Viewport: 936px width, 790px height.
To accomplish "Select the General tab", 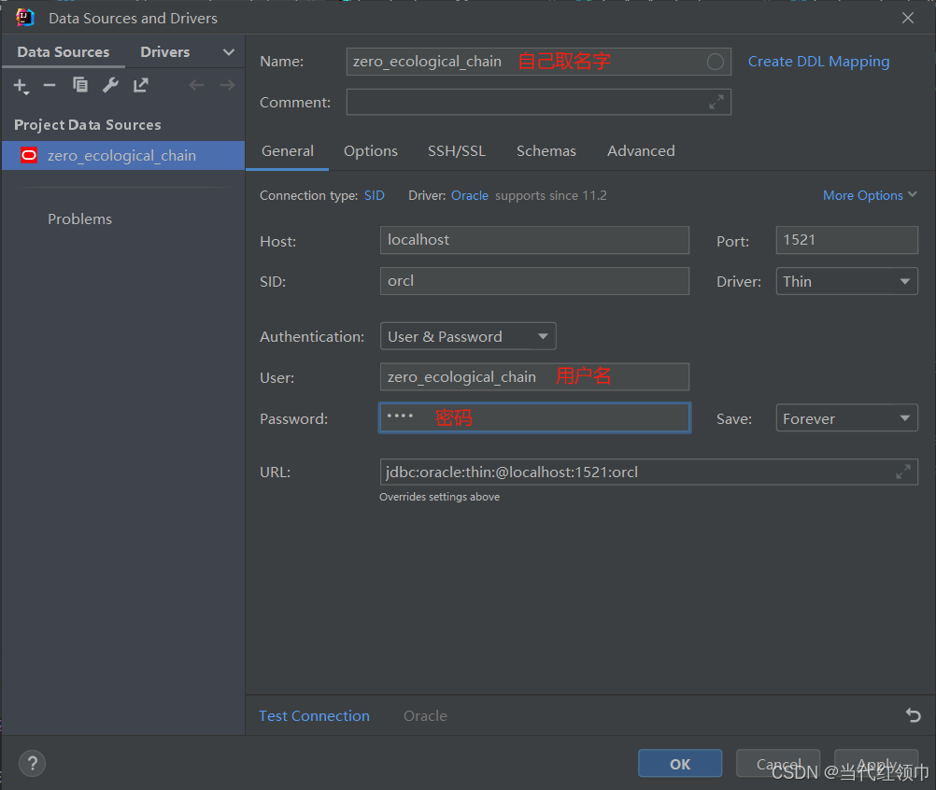I will [287, 151].
